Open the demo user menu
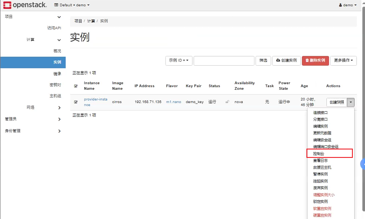Viewport: 365px width, 219px height. (x=348, y=5)
